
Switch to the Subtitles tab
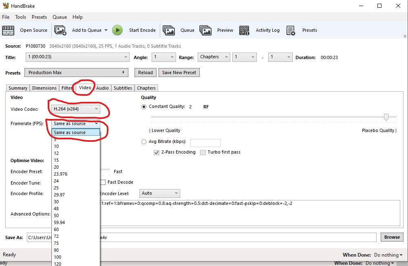[x=123, y=88]
